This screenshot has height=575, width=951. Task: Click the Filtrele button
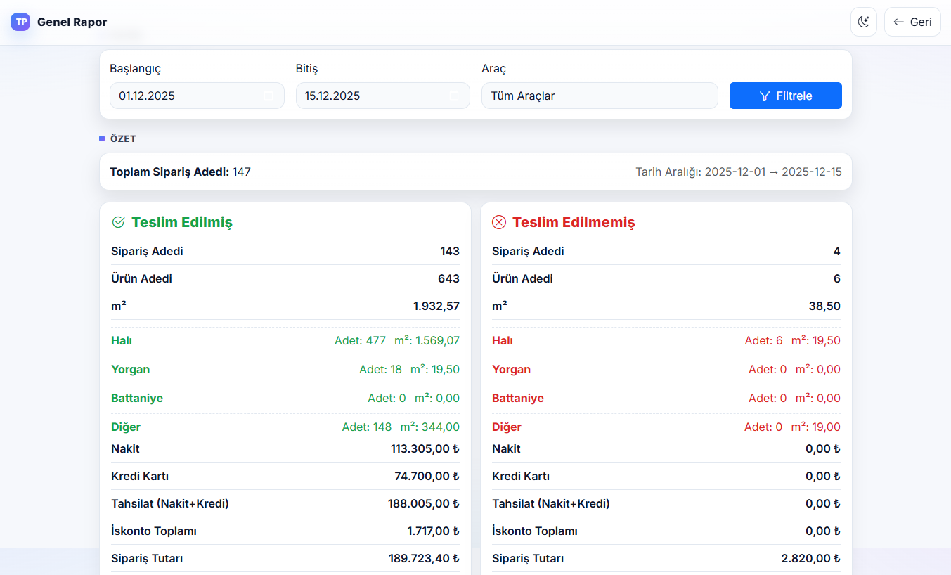[x=785, y=96]
